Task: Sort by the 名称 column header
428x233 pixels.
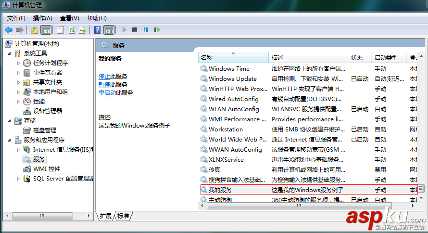Action: point(233,58)
